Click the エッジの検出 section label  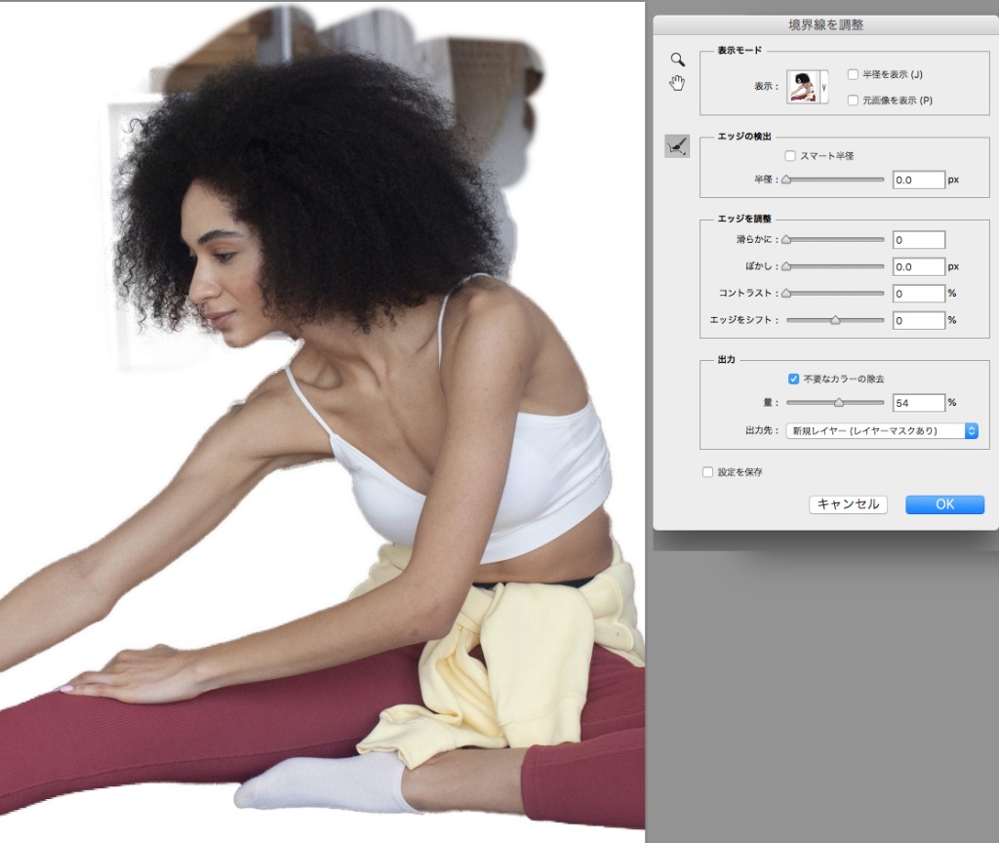(744, 137)
